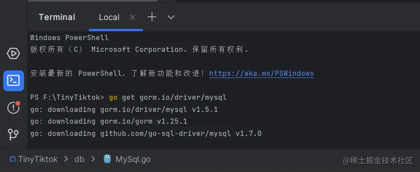Add a new terminal session
Viewport: 420px width, 172px height.
152,17
